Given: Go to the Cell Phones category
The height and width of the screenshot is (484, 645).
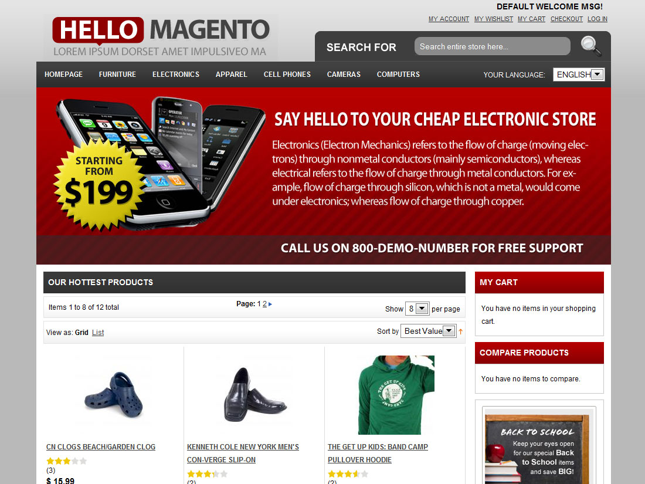Looking at the screenshot, I should pos(287,75).
